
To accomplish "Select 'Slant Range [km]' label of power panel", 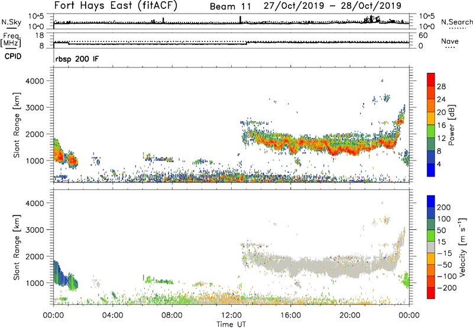I will (x=17, y=125).
